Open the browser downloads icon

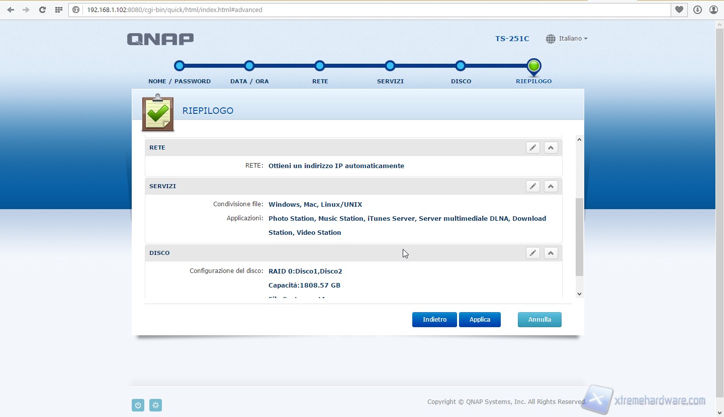click(697, 10)
